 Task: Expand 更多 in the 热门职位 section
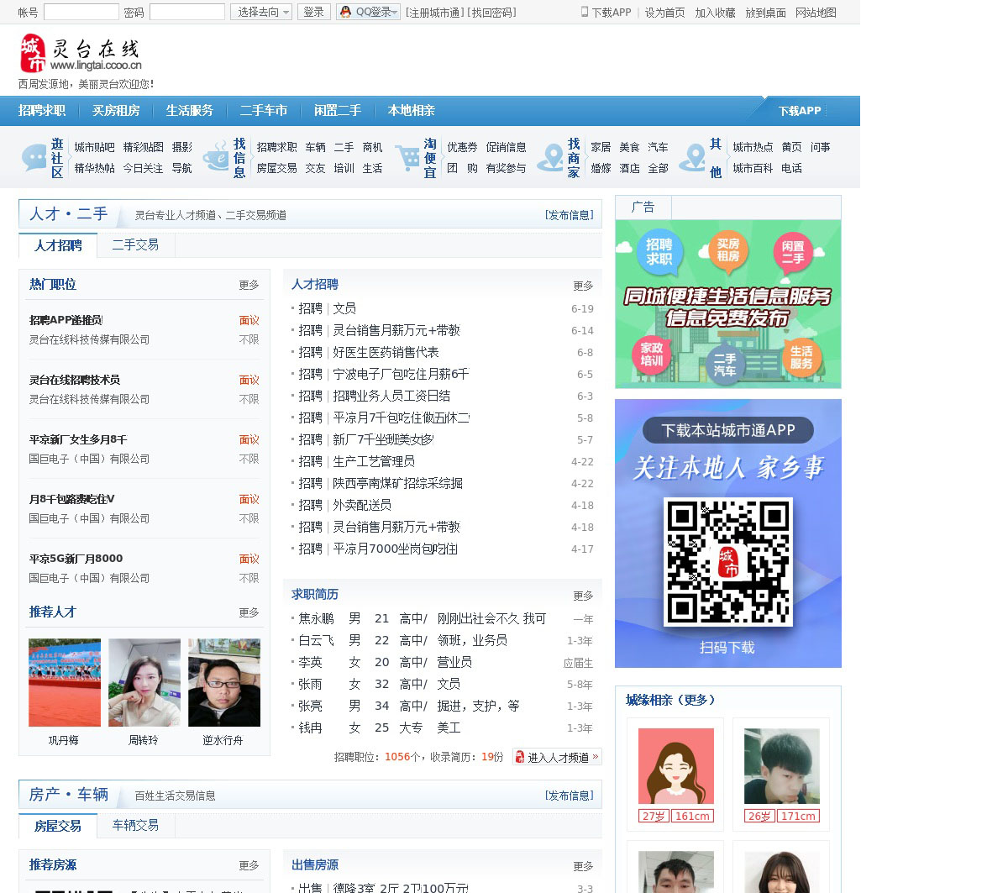click(249, 286)
